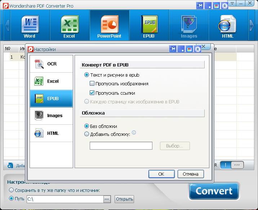
Task: Enable the Пропускать изображения checkbox
Action: pos(92,84)
